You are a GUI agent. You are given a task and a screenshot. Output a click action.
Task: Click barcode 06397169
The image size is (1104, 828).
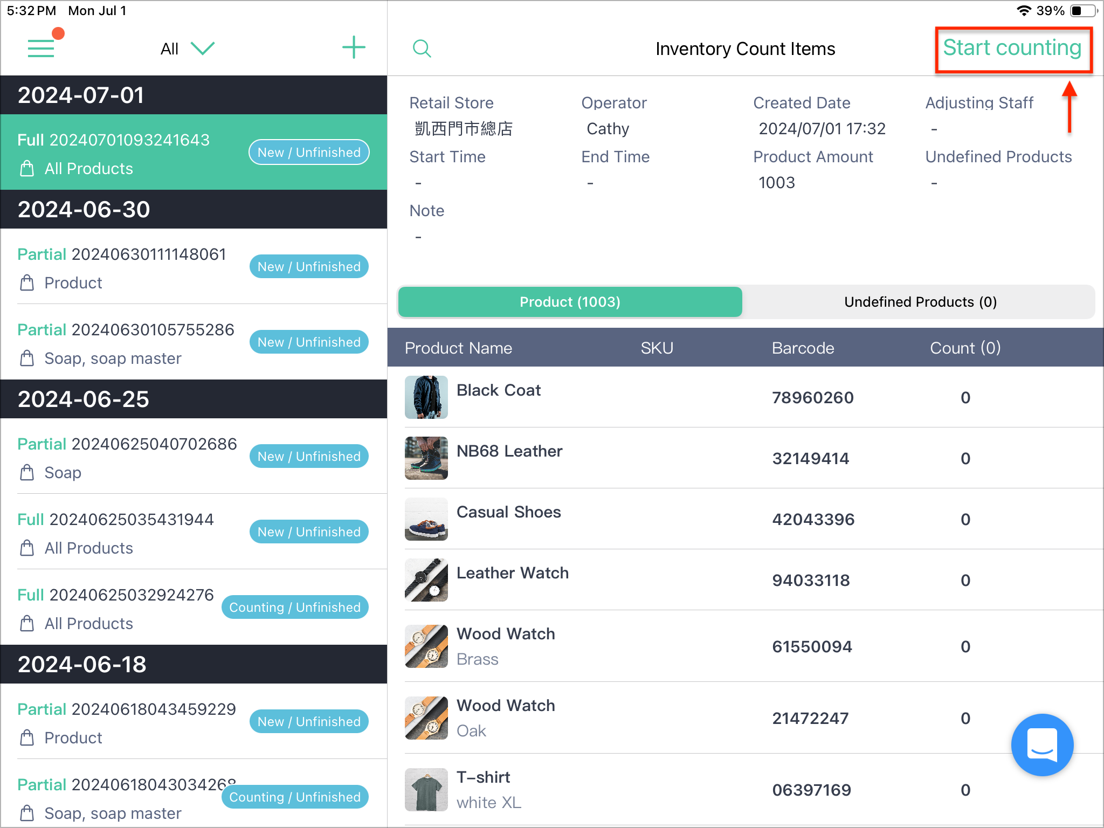(x=811, y=790)
